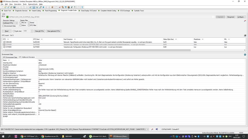Screen dimensions: 248x139
Task: Click the cyclic interval spinner arrows
Action: click(32, 31)
